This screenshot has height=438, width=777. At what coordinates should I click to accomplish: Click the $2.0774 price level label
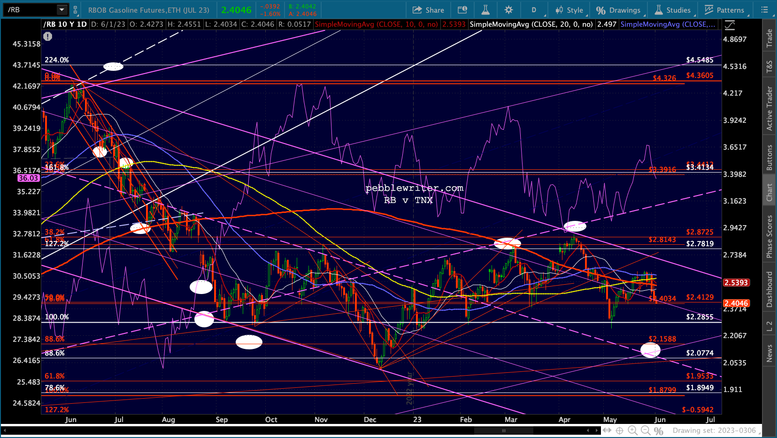click(x=700, y=353)
